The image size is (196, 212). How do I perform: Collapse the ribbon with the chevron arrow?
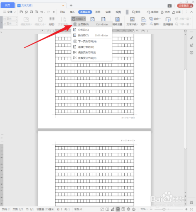[x=191, y=12]
